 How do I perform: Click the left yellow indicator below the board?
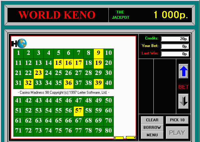click(x=119, y=137)
